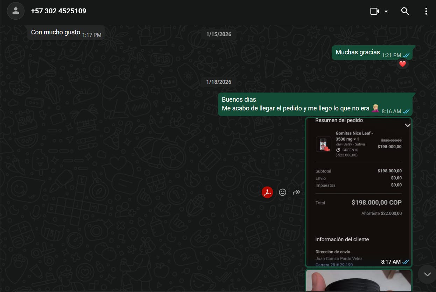
Task: Click the 1/15/2026 date separator
Action: [219, 34]
